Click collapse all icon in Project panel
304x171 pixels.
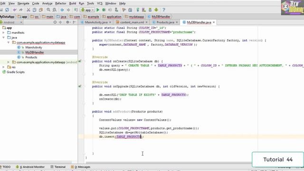(60, 22)
